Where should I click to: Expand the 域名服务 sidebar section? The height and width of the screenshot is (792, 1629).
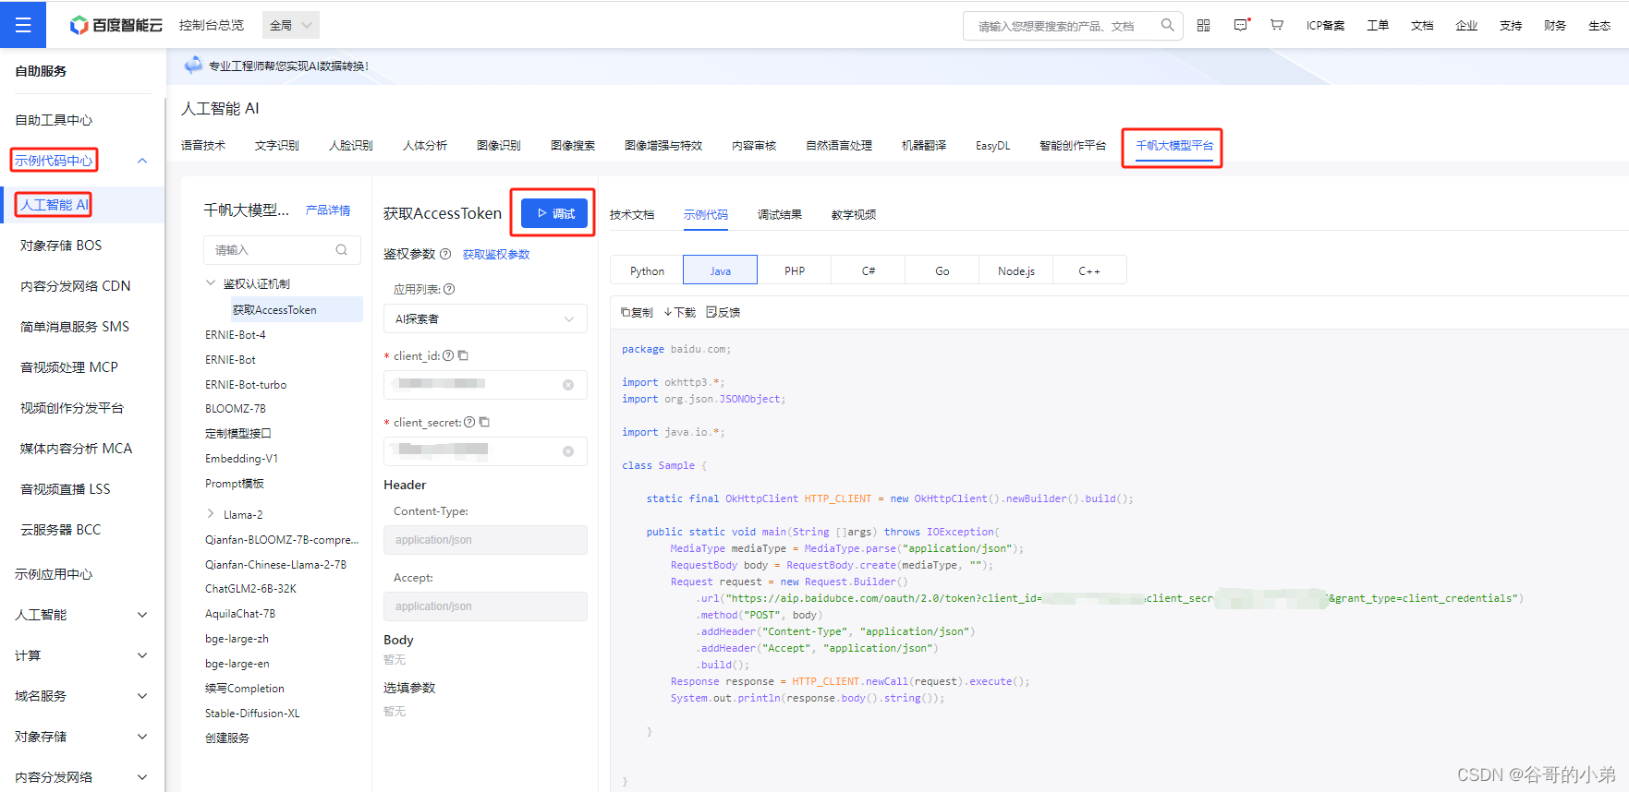(142, 696)
